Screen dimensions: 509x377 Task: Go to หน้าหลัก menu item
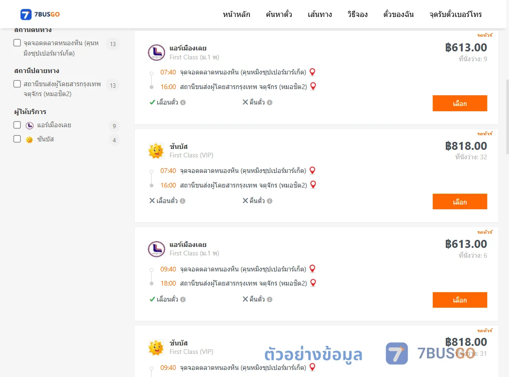[x=236, y=14]
